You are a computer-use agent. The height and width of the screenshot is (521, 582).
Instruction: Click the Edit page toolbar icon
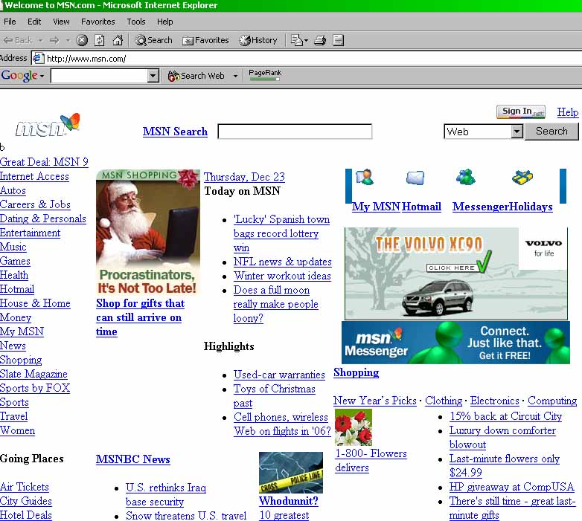[x=338, y=40]
